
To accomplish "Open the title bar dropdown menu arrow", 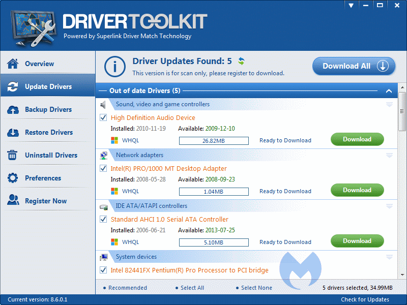I will point(351,5).
